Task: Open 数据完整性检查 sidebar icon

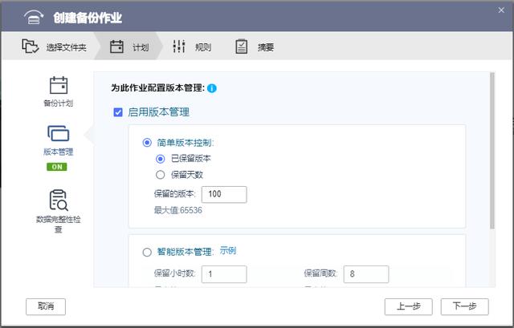Action: (x=59, y=200)
